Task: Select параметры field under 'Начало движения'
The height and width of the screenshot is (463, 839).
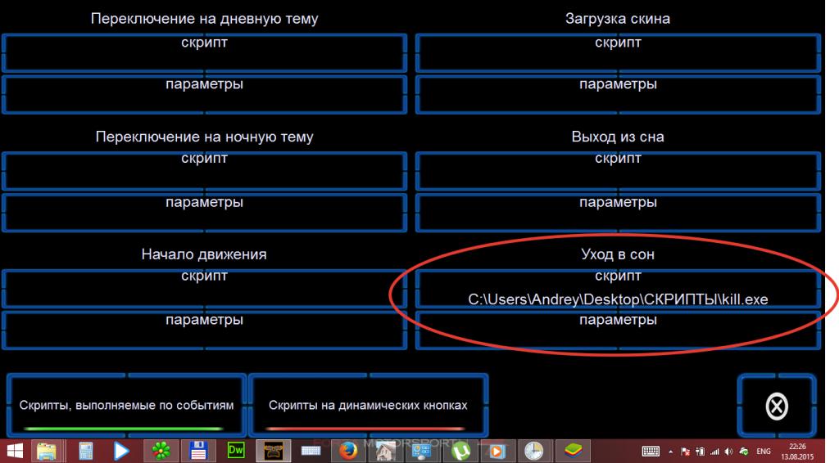Action: (204, 330)
